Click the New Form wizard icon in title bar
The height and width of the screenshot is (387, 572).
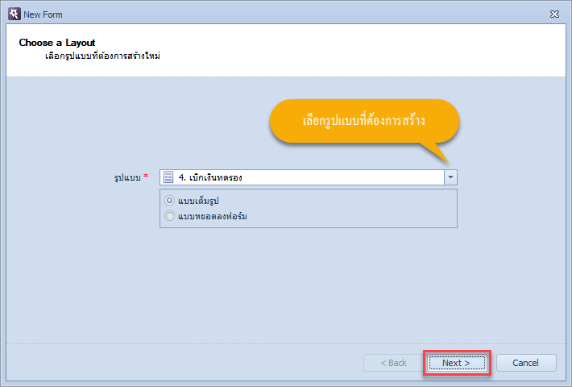point(15,15)
